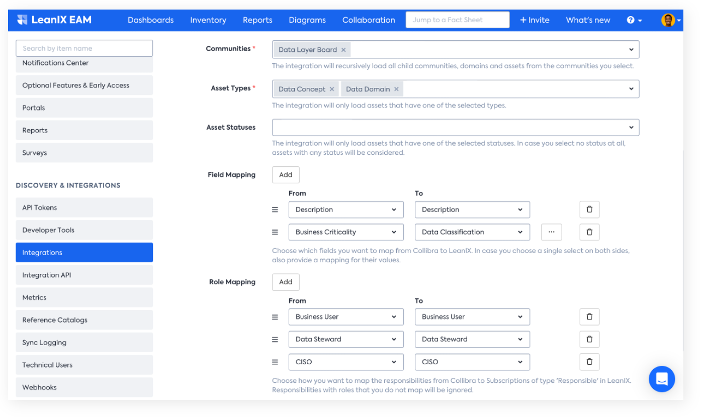Click the Search by item name field
This screenshot has height=420, width=704.
(84, 48)
